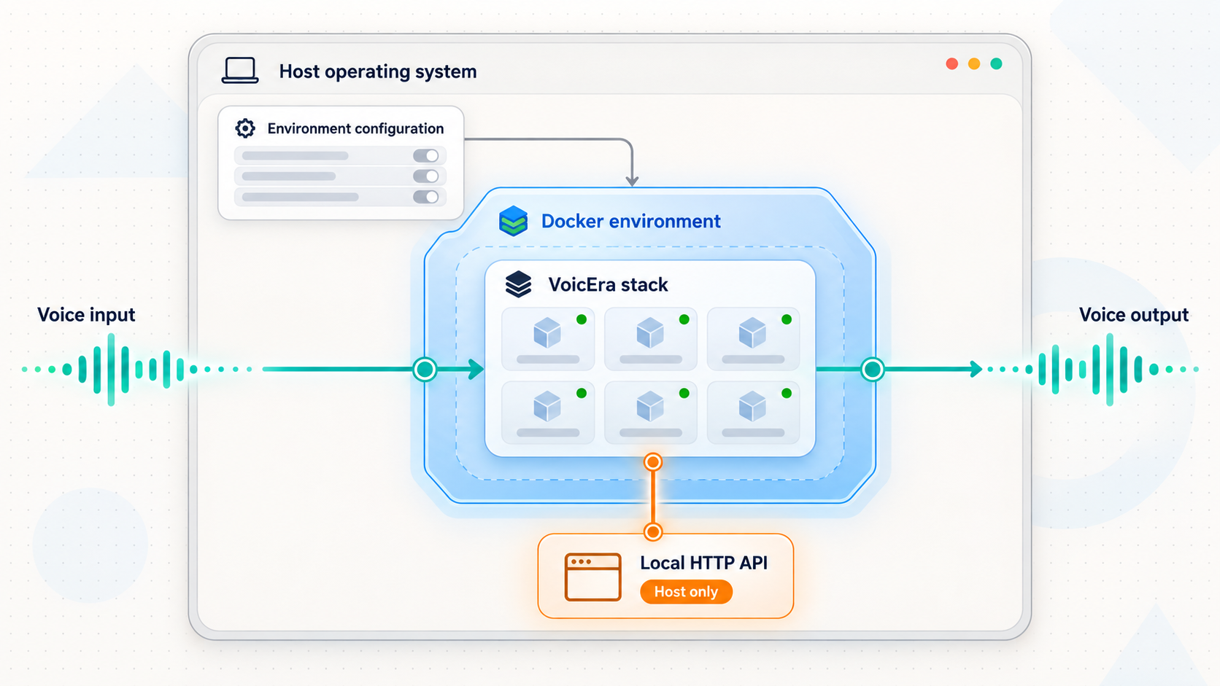Click the orange connector node atop Local HTTP API
This screenshot has height=686, width=1220.
point(653,532)
